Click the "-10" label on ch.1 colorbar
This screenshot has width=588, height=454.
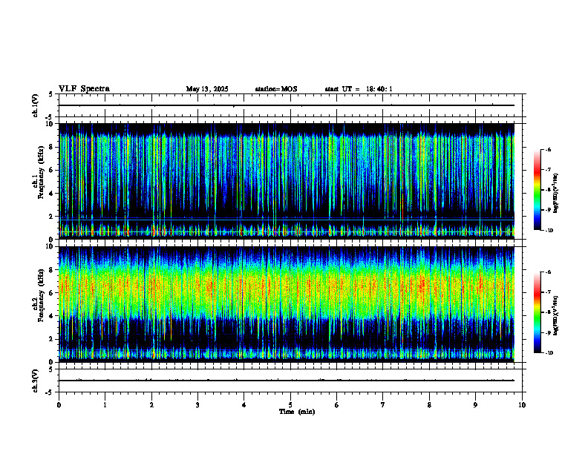tap(549, 231)
